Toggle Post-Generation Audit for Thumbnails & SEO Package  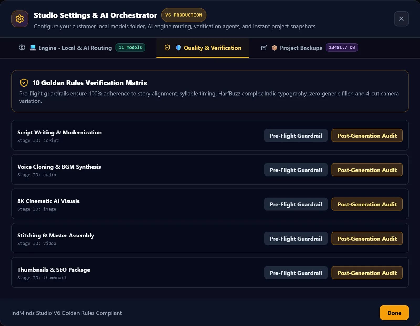click(x=367, y=273)
